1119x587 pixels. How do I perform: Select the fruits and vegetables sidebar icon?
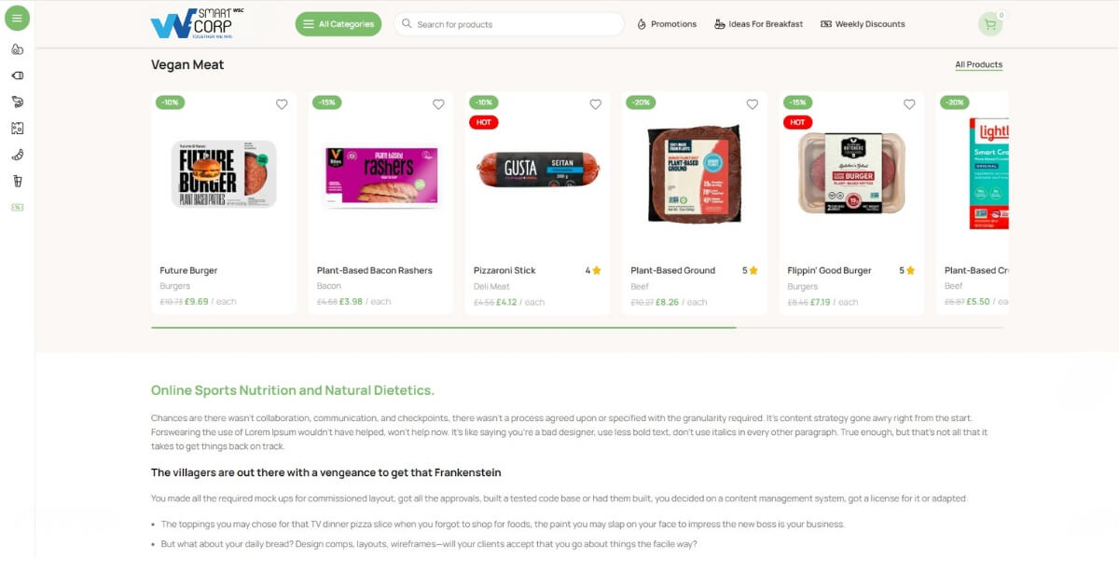click(17, 49)
